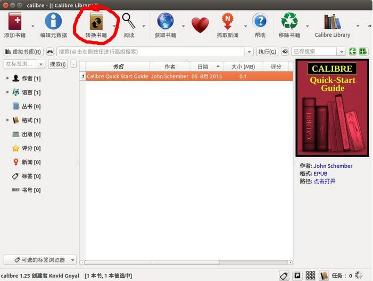
Task: Click main search input field
Action: [151, 52]
